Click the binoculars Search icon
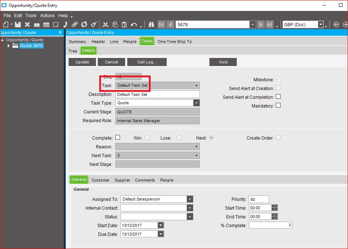 [x=151, y=24]
